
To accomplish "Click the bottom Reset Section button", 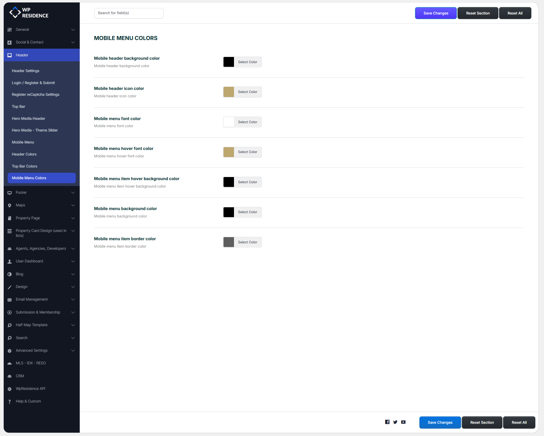I will point(482,422).
